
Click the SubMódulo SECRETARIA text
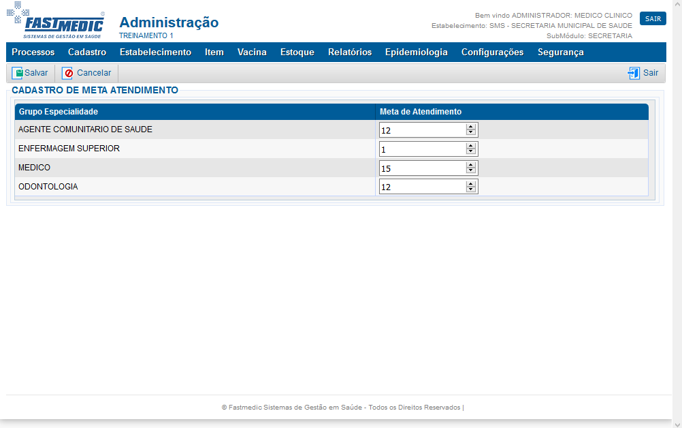coord(589,35)
